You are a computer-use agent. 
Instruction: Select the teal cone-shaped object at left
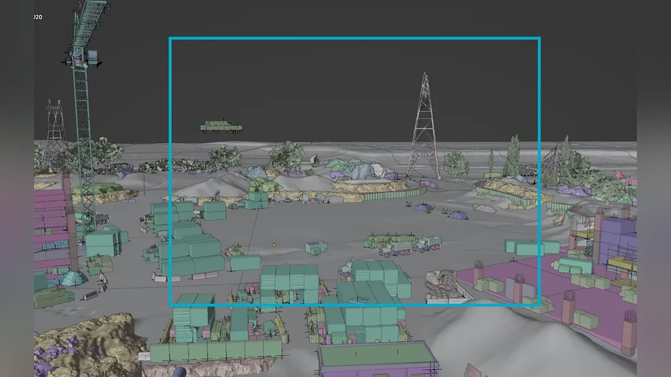tap(73, 276)
